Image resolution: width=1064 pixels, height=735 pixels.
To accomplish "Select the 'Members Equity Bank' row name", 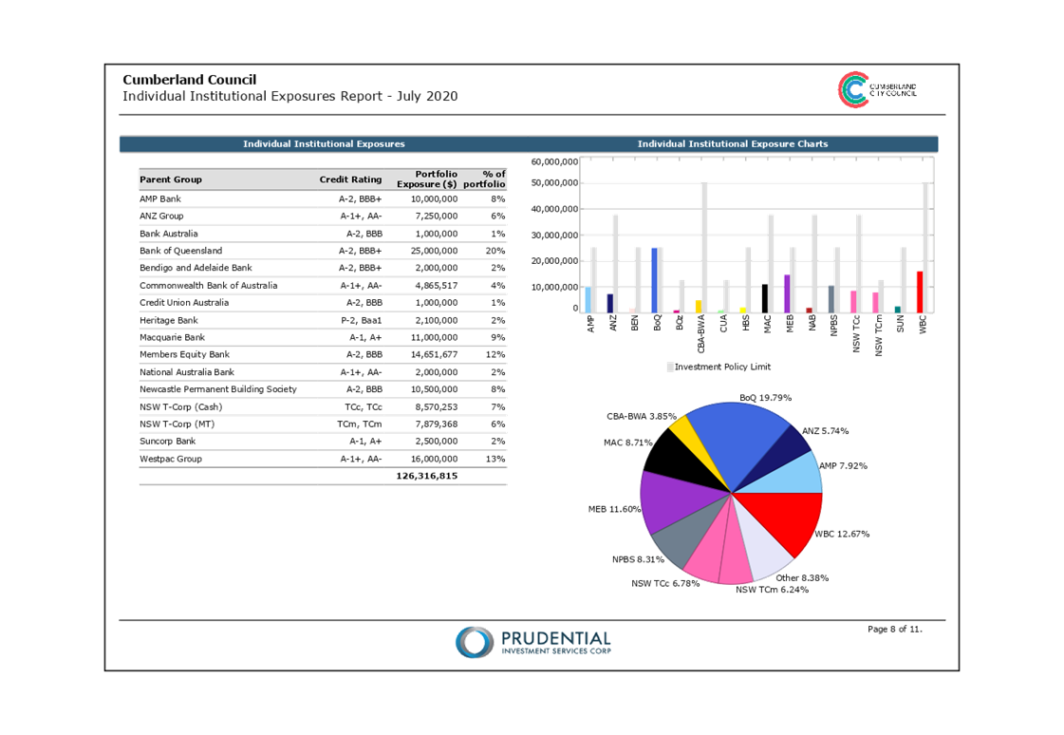I will coord(184,354).
